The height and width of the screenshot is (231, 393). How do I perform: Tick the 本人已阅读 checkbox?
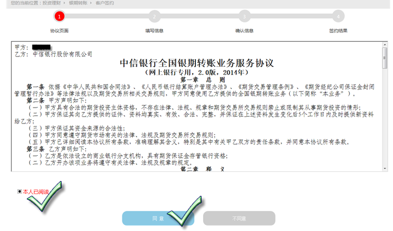point(20,191)
